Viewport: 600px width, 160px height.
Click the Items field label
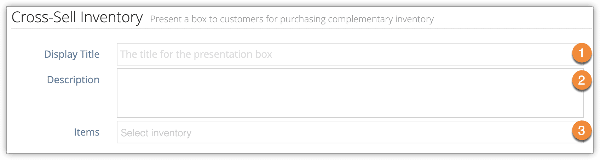pos(87,132)
